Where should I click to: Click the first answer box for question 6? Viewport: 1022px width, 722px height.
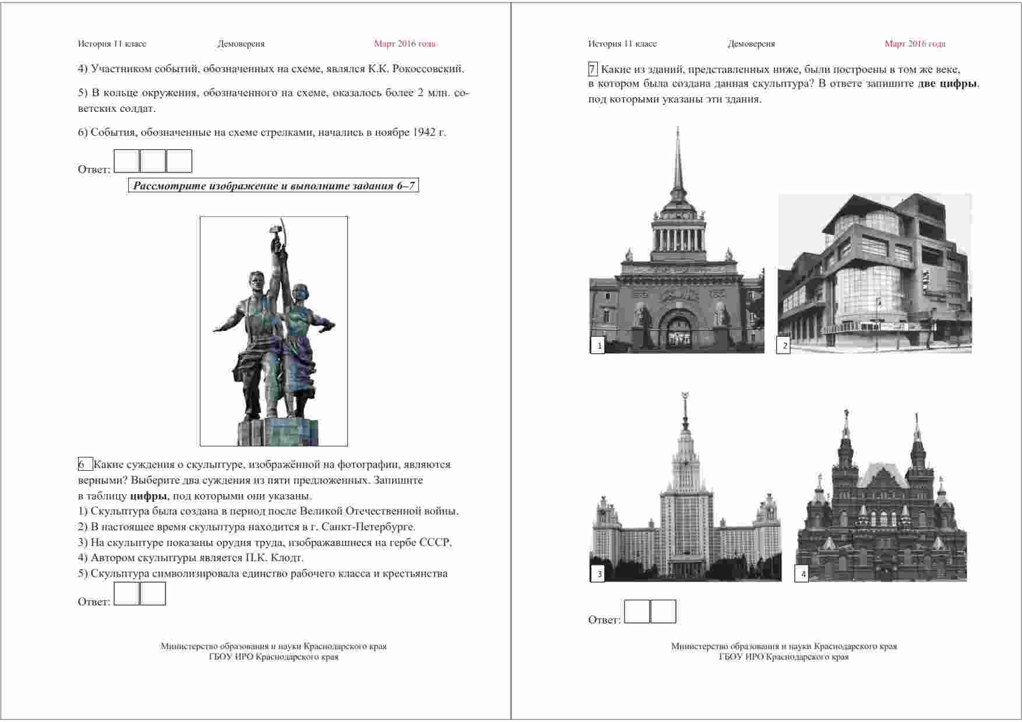coord(126,594)
